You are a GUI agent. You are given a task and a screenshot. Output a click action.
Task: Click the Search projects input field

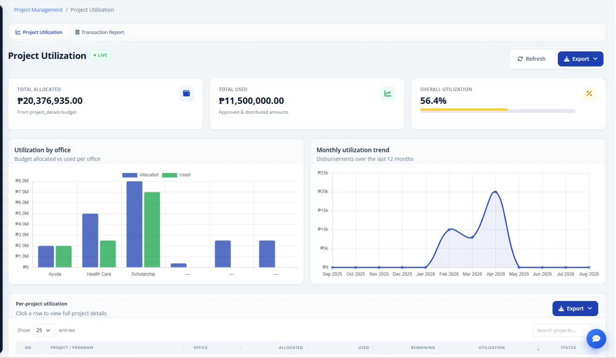click(565, 330)
